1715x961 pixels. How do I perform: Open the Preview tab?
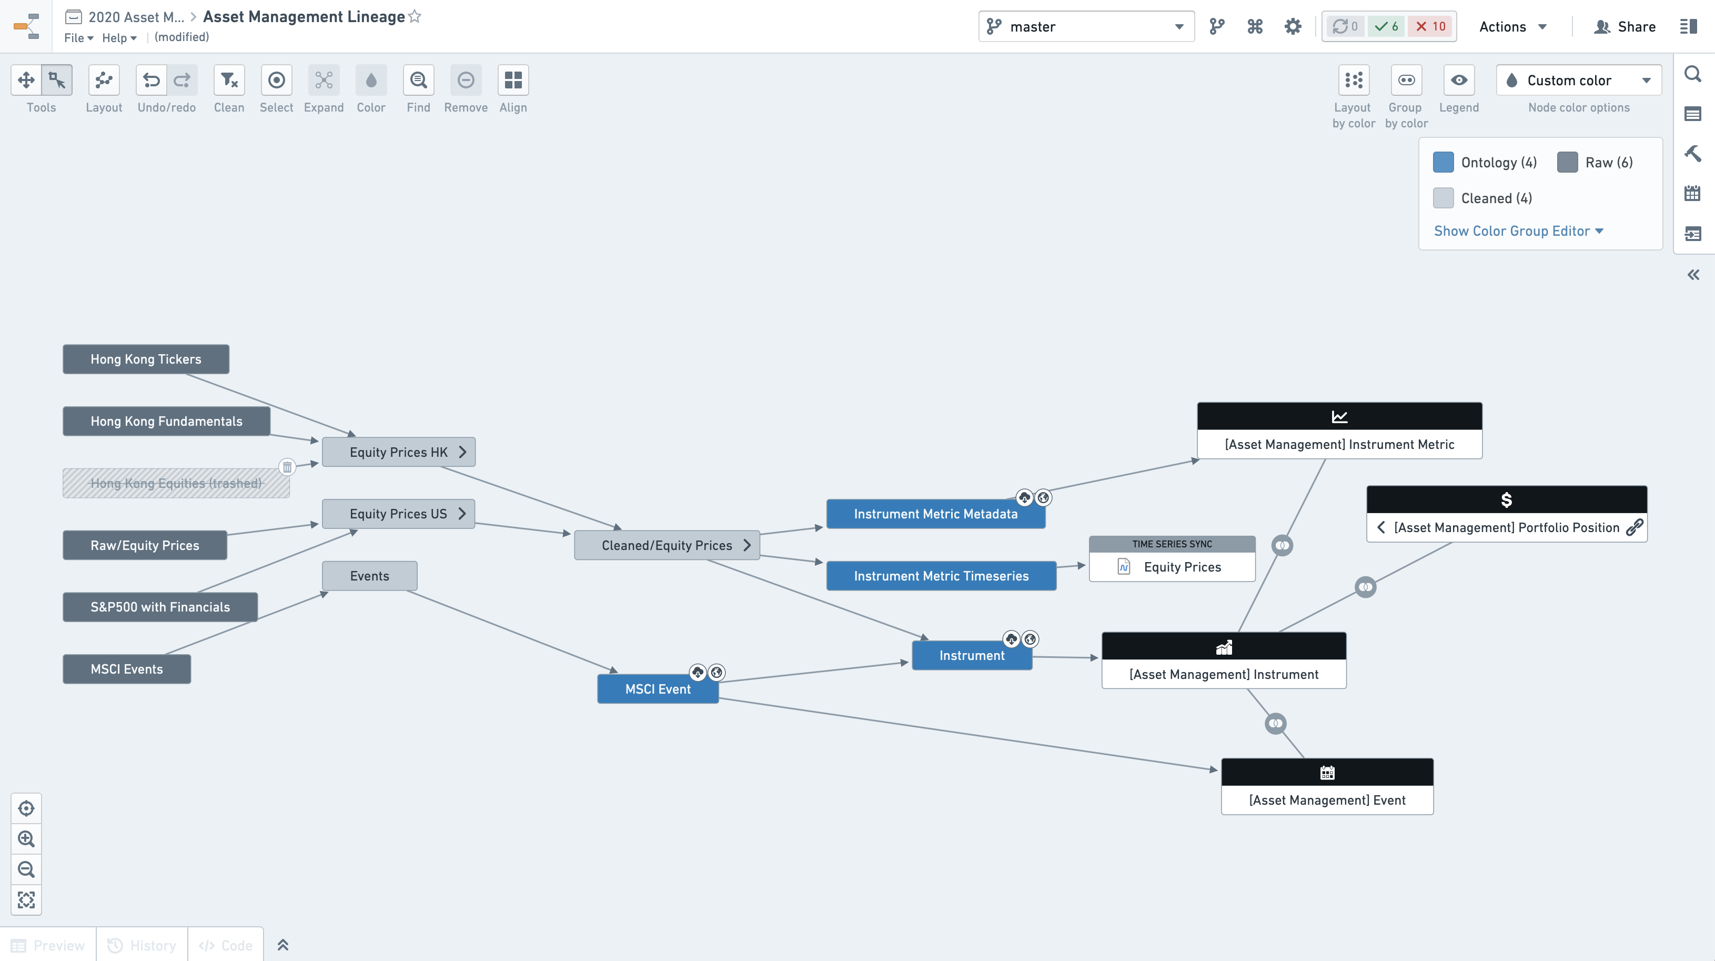[x=48, y=945]
